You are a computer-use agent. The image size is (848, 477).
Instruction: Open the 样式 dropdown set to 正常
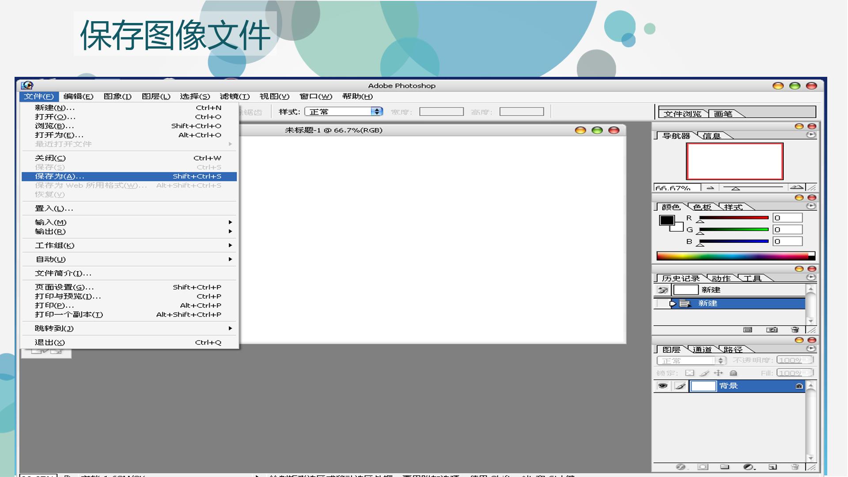(344, 112)
